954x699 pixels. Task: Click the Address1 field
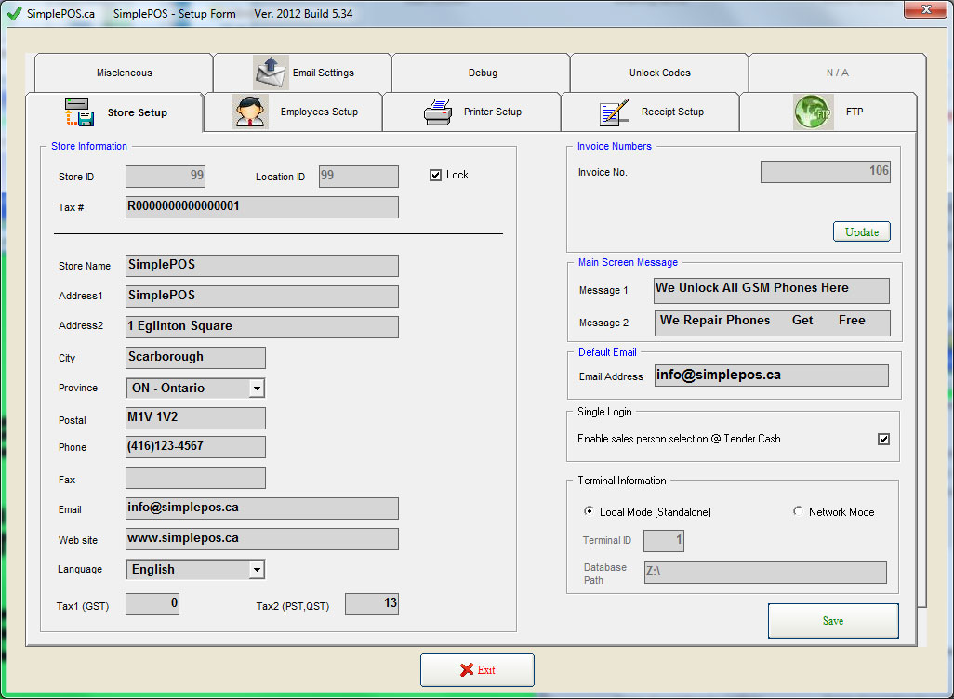pos(262,297)
